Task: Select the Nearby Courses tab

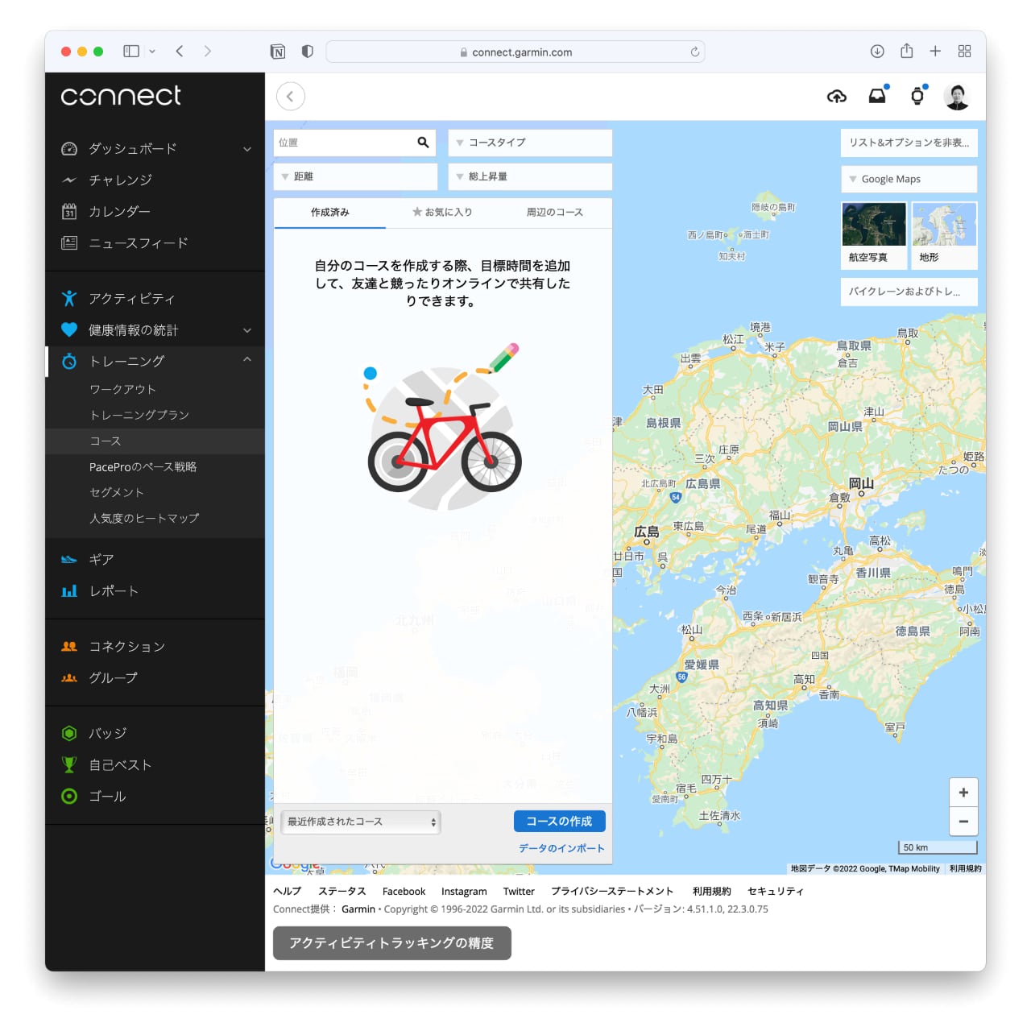Action: (x=554, y=213)
